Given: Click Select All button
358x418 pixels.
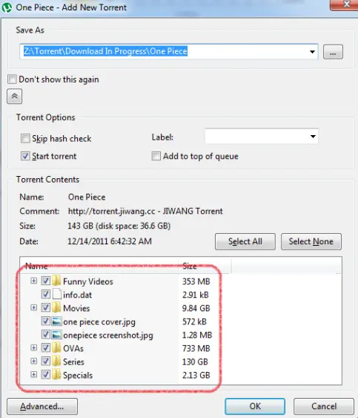Looking at the screenshot, I should [245, 241].
